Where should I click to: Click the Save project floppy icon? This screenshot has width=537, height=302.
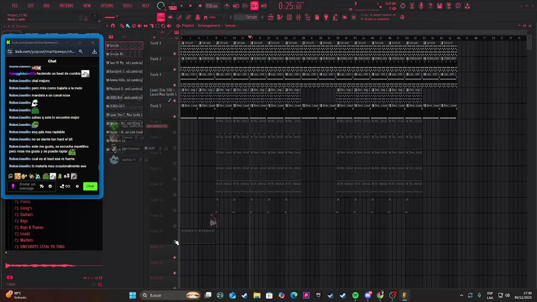tap(440, 6)
